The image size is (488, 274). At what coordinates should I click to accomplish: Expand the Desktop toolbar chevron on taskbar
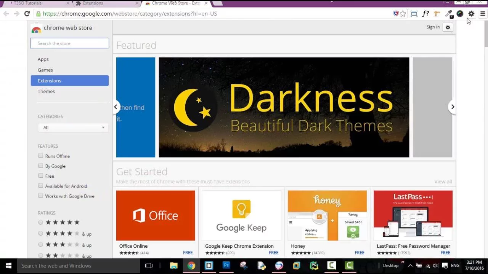(403, 262)
